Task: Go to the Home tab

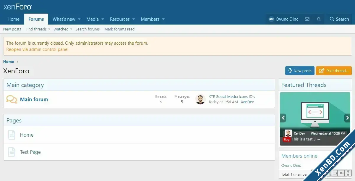Action: 13,19
